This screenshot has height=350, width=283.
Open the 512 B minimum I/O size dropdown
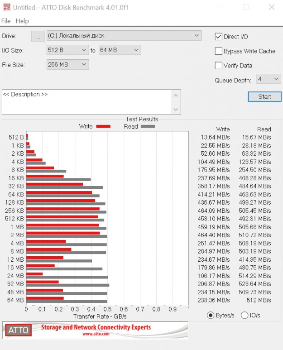coord(67,50)
